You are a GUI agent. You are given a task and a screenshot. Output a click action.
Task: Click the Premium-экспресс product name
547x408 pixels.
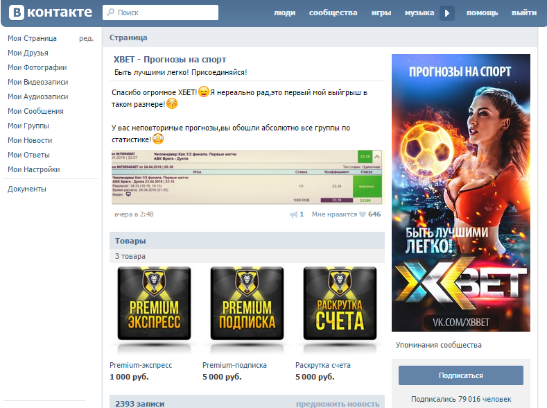pyautogui.click(x=141, y=365)
